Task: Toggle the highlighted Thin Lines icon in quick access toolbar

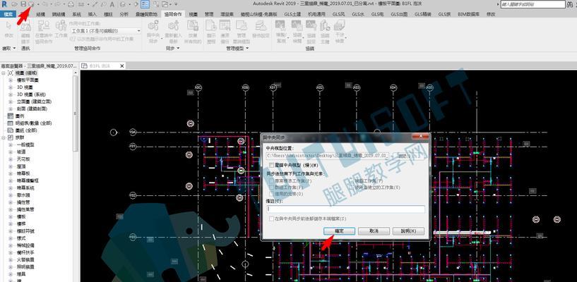Action: point(145,4)
